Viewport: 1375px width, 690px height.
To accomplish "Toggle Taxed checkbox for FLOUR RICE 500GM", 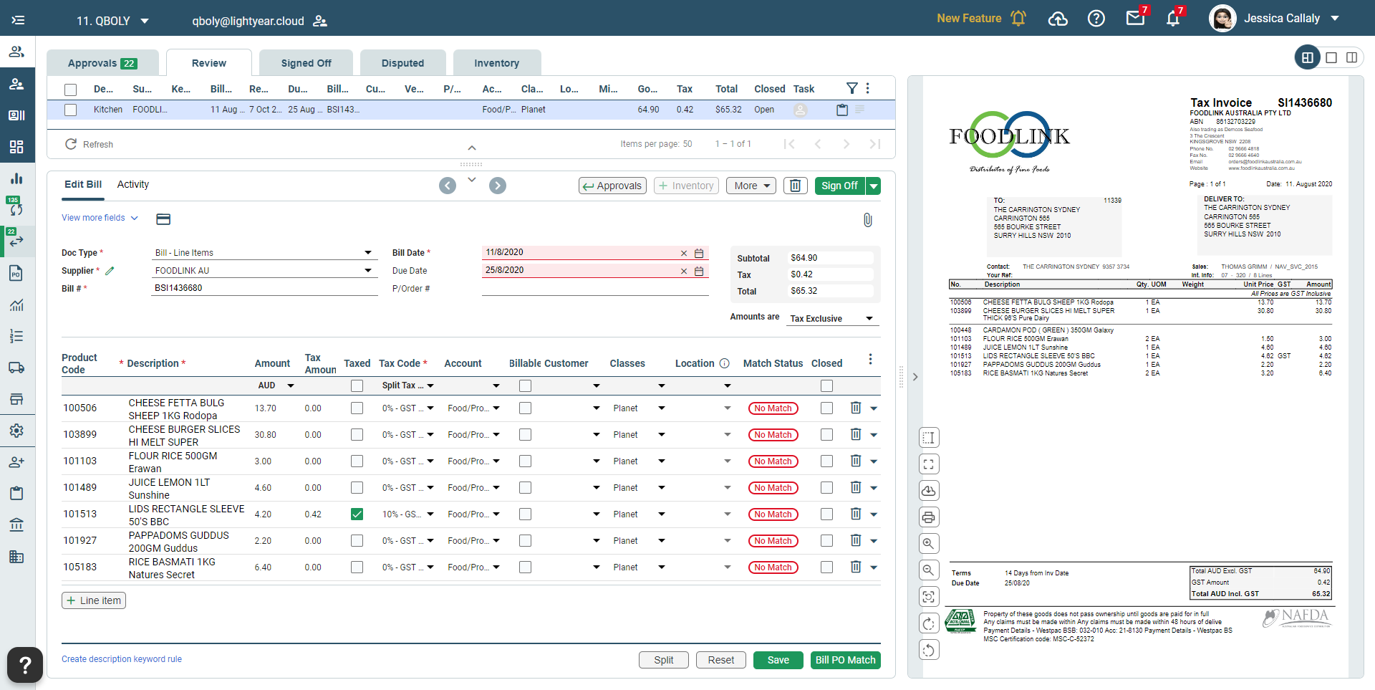I will point(357,461).
